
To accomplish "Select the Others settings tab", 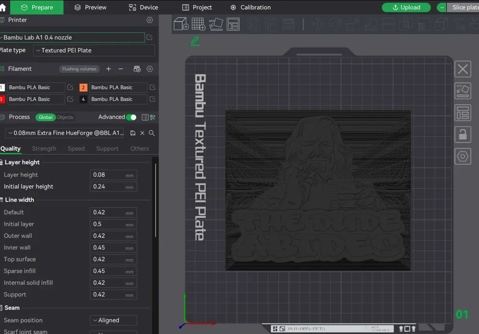I will pos(139,149).
